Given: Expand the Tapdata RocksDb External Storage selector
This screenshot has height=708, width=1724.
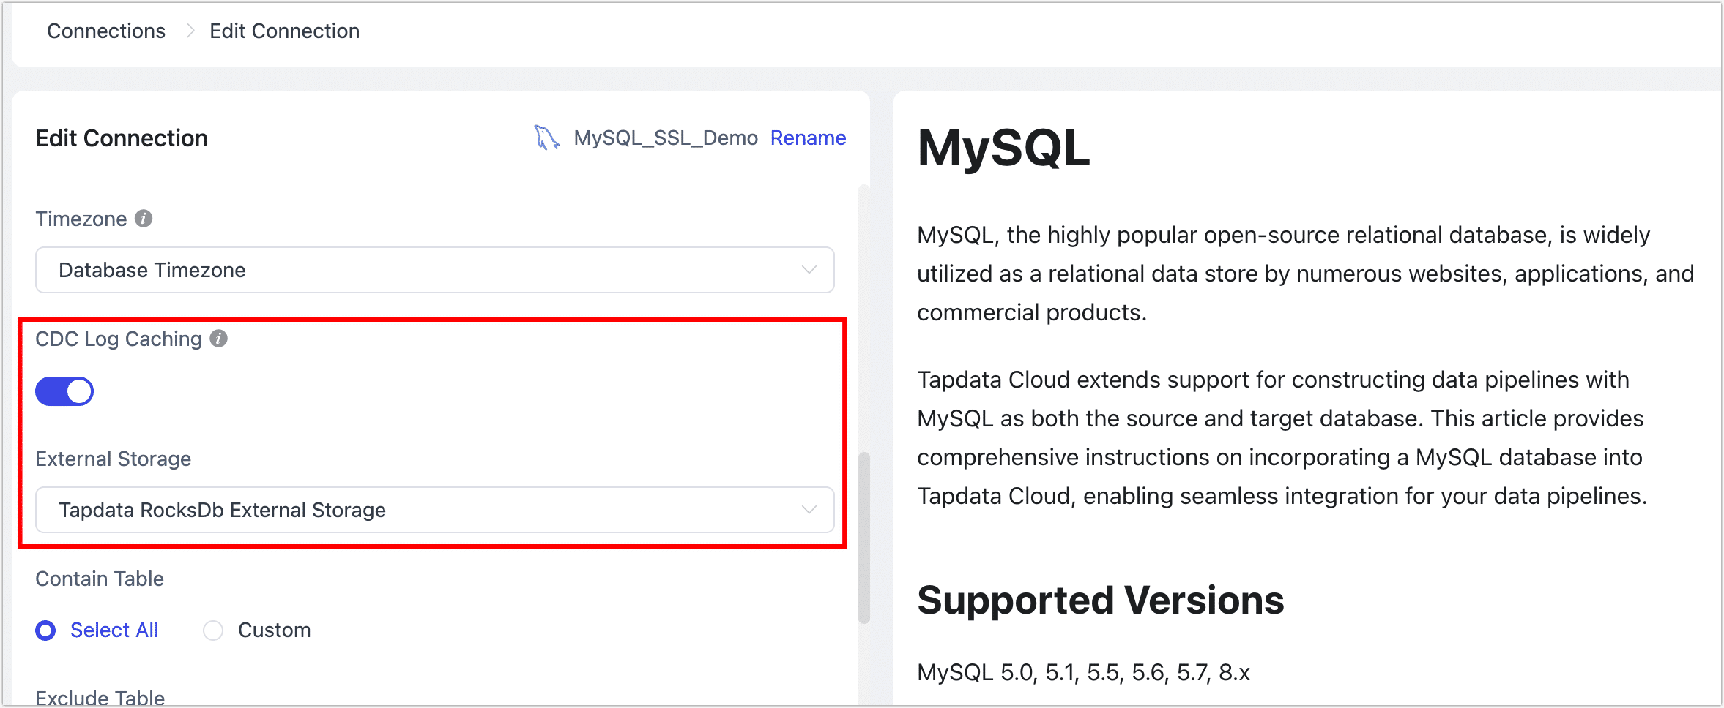Looking at the screenshot, I should (434, 510).
